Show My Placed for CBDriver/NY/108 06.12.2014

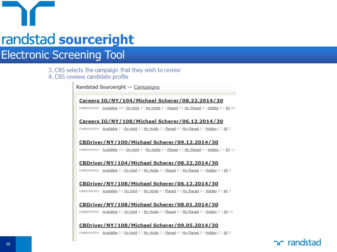pos(191,191)
